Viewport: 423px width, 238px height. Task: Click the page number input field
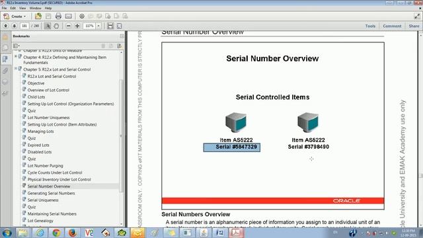coord(24,26)
